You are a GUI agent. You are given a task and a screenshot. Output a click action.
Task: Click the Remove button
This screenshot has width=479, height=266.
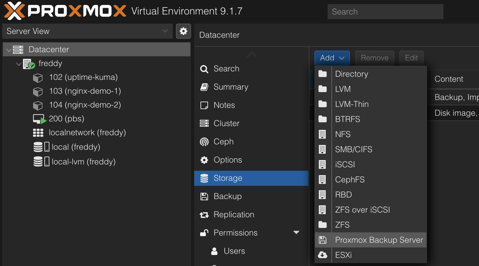pyautogui.click(x=375, y=58)
